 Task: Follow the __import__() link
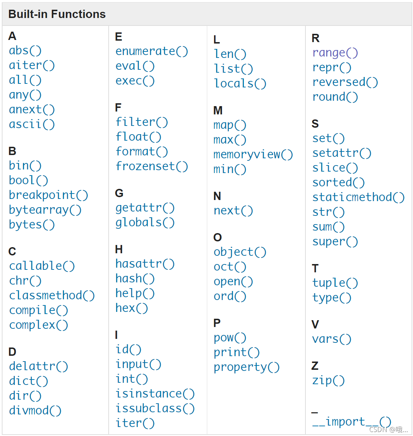pos(351,422)
